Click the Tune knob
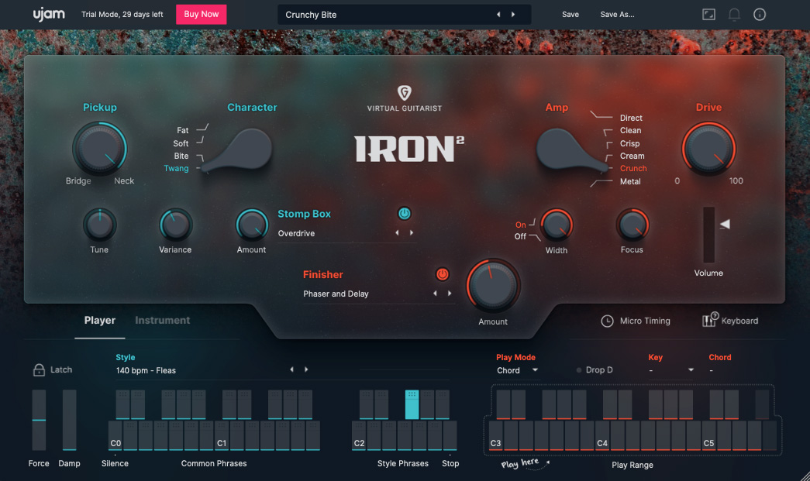This screenshot has height=481, width=810. click(x=100, y=225)
